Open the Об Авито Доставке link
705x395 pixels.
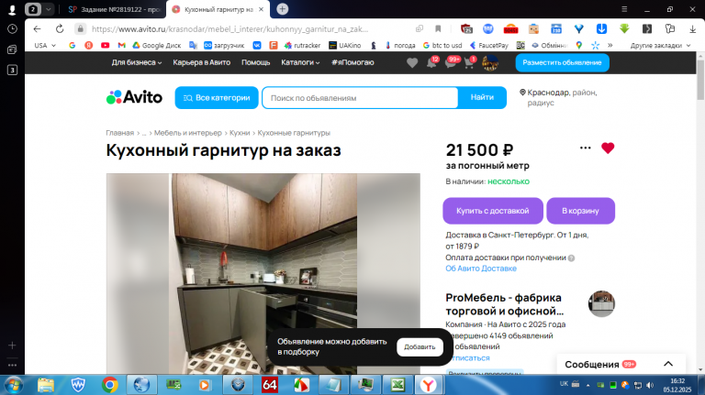click(481, 269)
